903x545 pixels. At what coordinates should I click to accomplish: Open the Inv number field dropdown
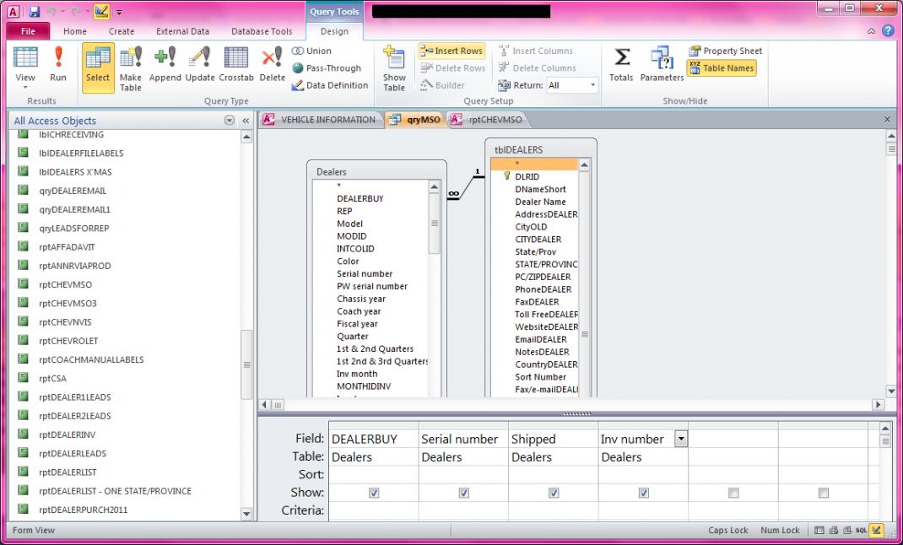tap(681, 439)
